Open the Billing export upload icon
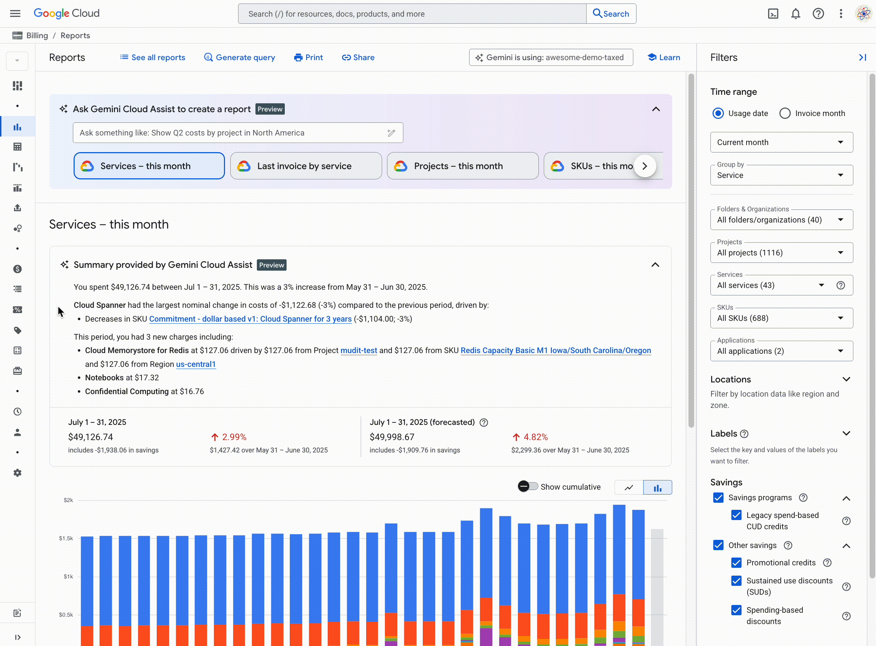 point(17,208)
